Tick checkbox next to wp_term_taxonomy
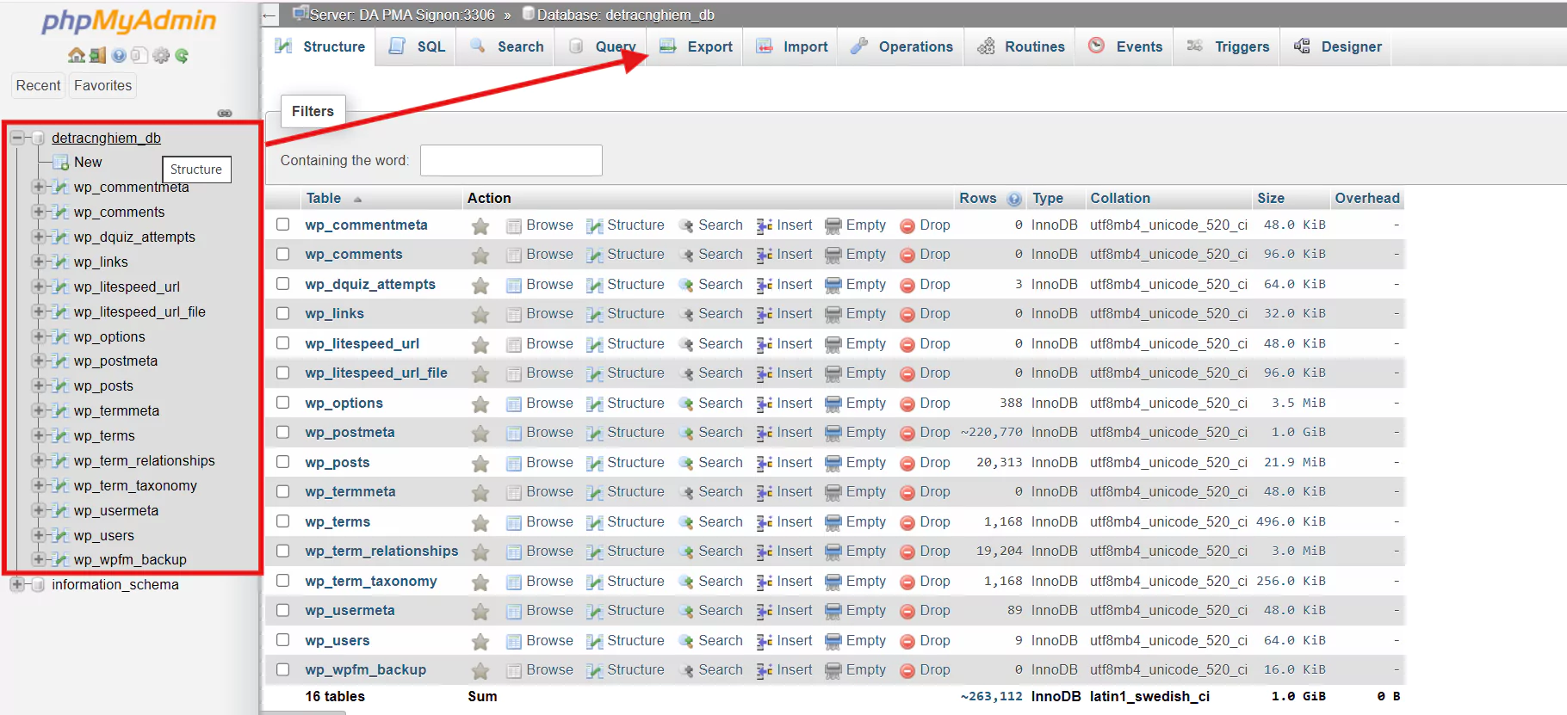The height and width of the screenshot is (715, 1567). point(282,581)
